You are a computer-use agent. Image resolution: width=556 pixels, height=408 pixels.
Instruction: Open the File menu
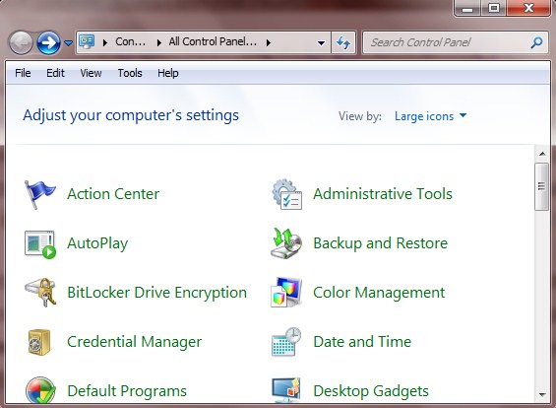(x=23, y=73)
